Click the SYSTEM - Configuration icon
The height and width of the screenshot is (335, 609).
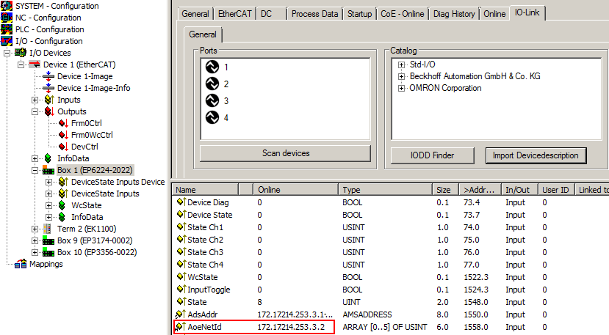pos(7,6)
